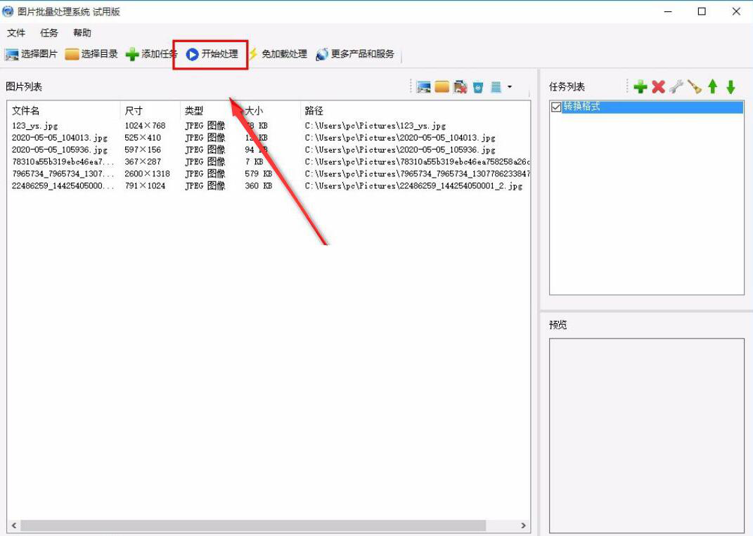Click the scrollbar right arrow of the image list
Screen dimensions: 753x536
coord(523,525)
